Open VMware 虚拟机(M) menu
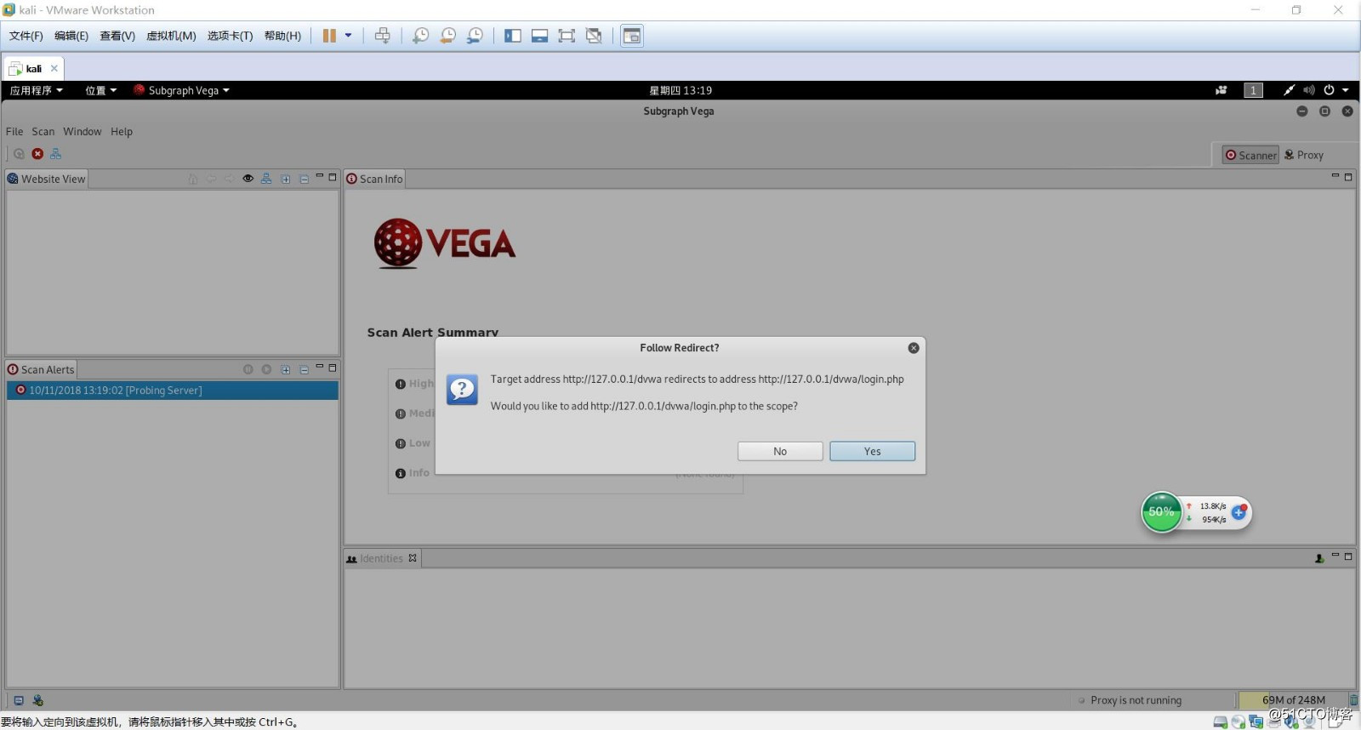1361x730 pixels. pyautogui.click(x=171, y=36)
